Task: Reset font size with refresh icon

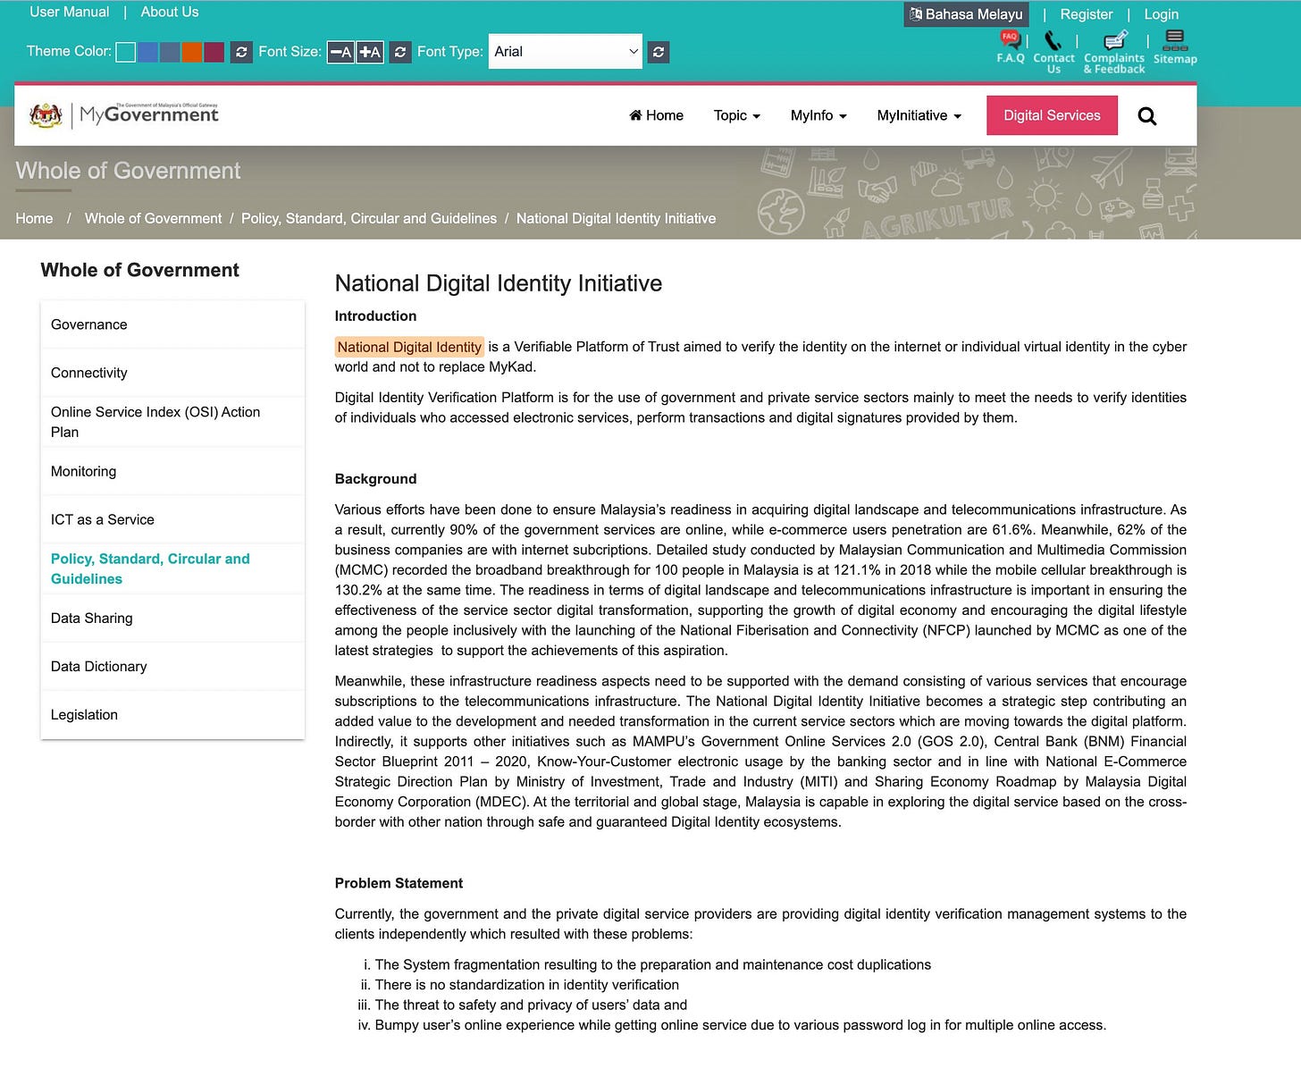Action: (x=400, y=52)
